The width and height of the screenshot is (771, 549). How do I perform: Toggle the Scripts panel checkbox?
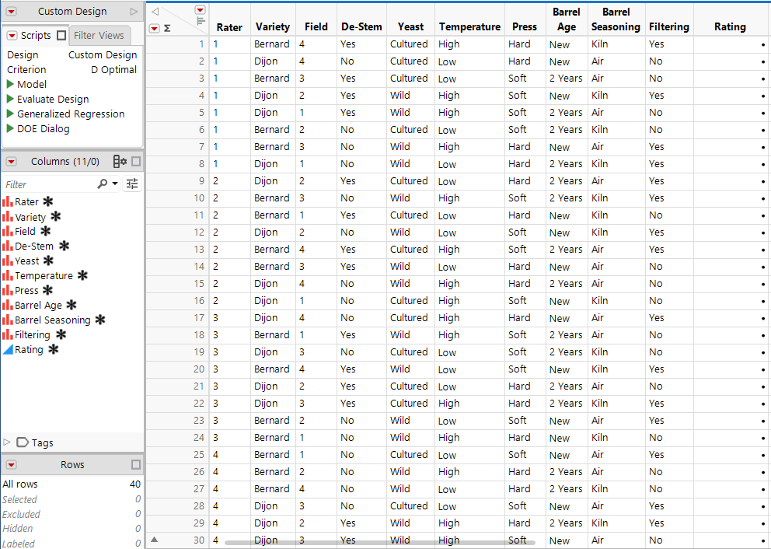coord(61,34)
